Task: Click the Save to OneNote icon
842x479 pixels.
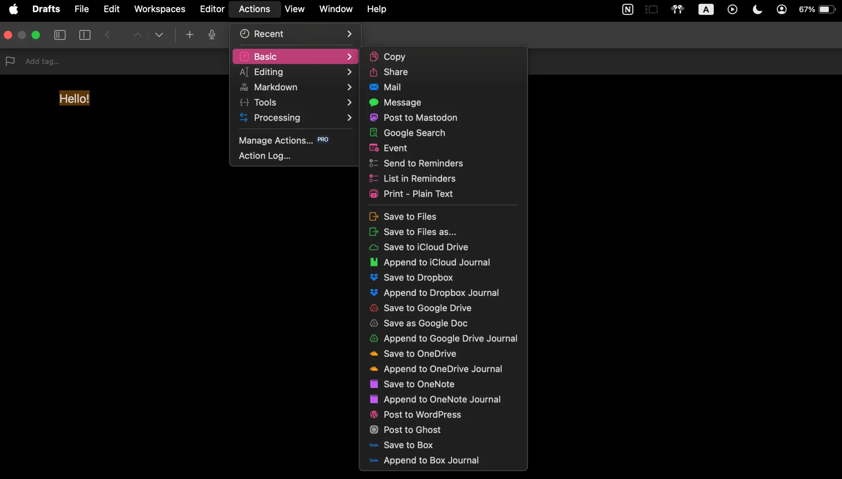Action: pos(374,384)
